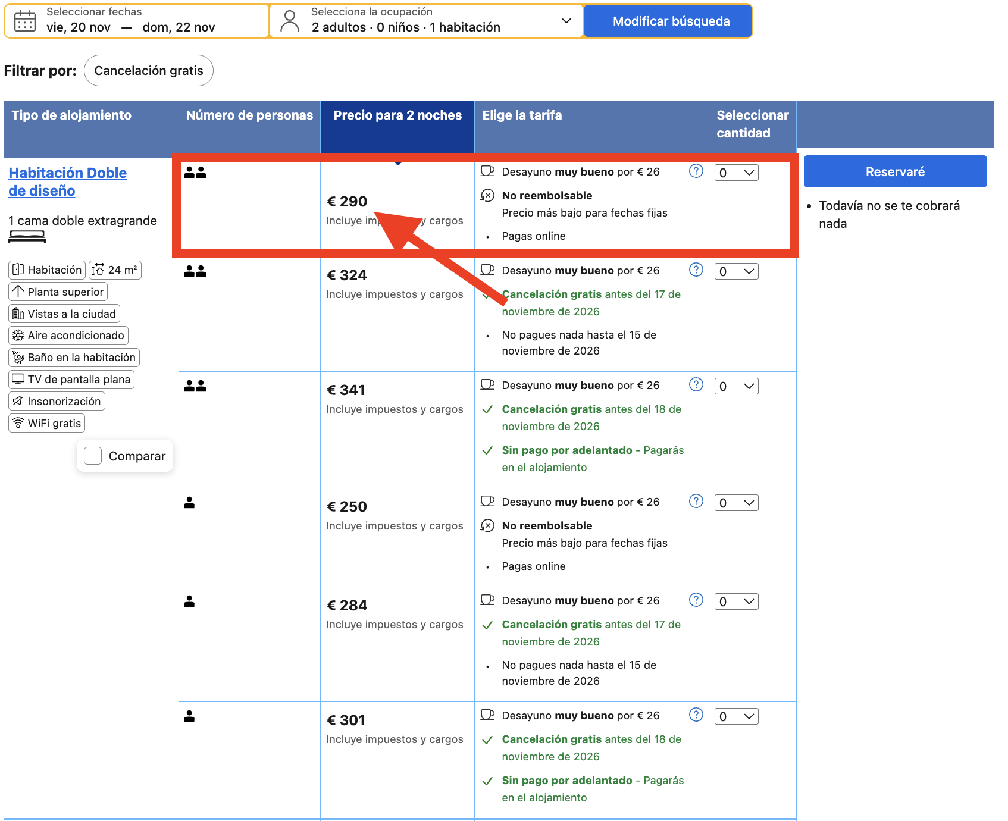Click the Baño en la habitación tag

tap(74, 357)
